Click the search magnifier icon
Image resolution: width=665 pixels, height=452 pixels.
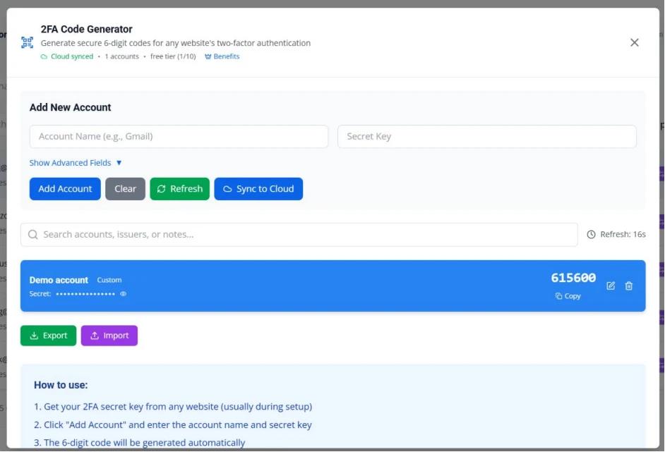click(32, 235)
